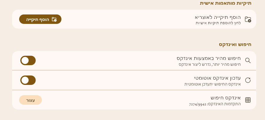Click the magnifying glass search icon
The width and height of the screenshot is (265, 120).
248,60
